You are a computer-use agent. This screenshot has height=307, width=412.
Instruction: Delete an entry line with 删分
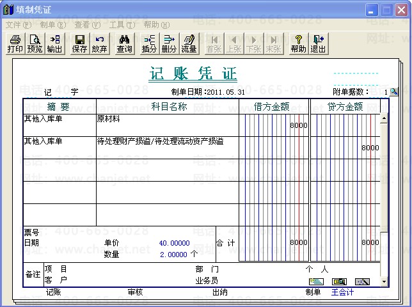click(x=169, y=43)
